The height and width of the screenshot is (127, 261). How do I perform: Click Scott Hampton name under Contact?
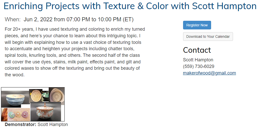pyautogui.click(x=198, y=60)
